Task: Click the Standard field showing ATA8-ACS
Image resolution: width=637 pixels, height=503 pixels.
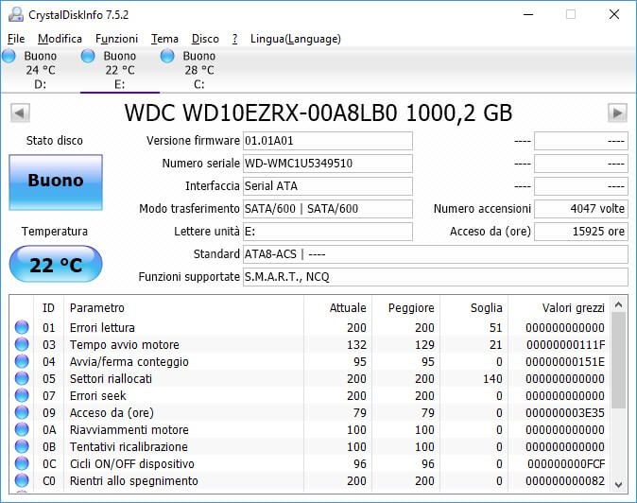Action: 436,254
